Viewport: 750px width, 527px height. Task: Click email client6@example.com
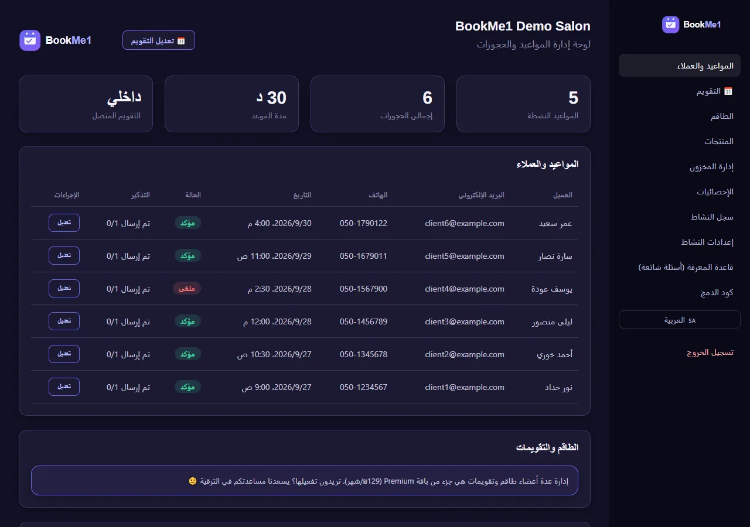click(465, 223)
